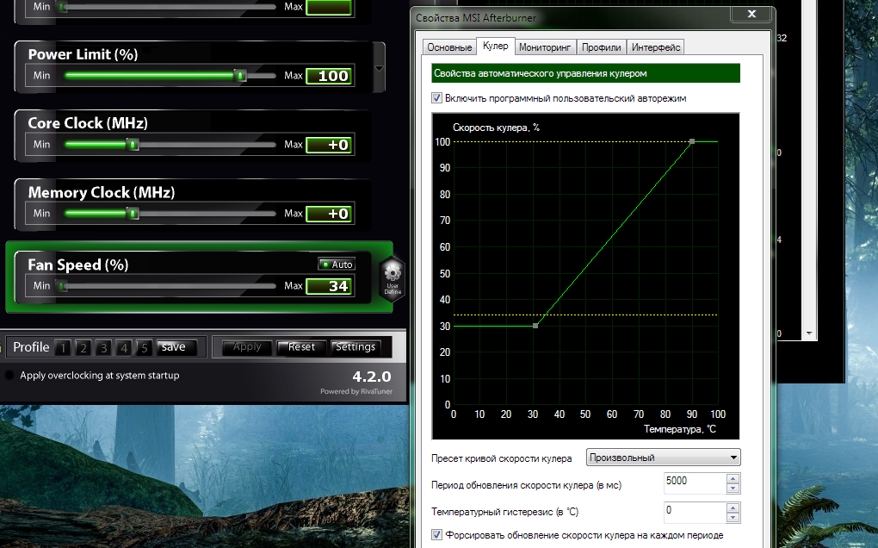
Task: Click the Fan Speed slider handle
Action: pos(62,286)
